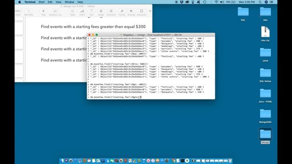Screen dimensions: 292x164
Task: Open iTunes music icon in the Dock
Action: [153, 161]
